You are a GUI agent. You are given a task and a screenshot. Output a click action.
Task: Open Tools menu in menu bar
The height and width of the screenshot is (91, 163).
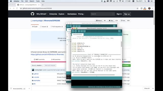click(38, 1)
